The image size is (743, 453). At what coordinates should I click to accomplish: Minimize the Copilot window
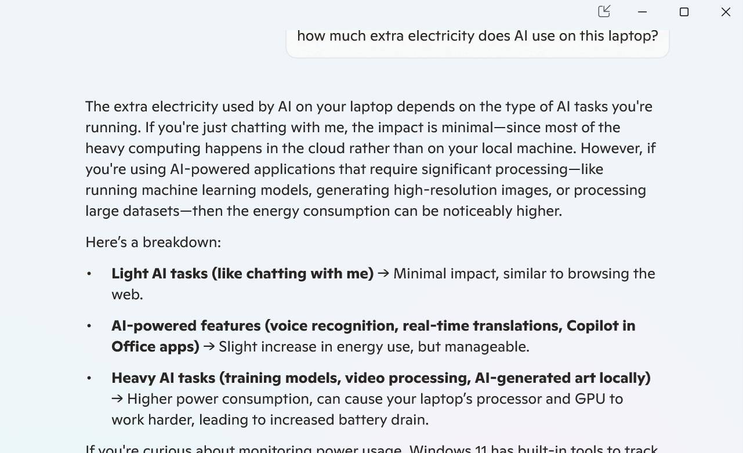pos(642,12)
